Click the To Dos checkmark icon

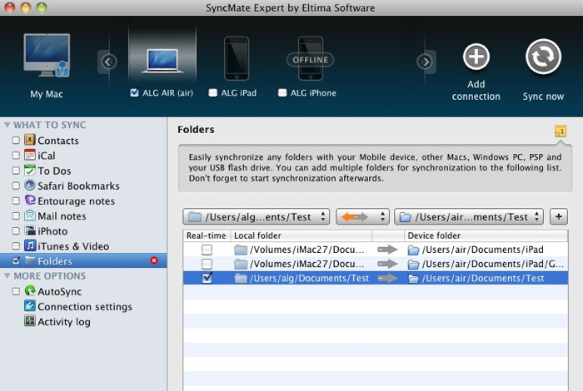coord(30,171)
